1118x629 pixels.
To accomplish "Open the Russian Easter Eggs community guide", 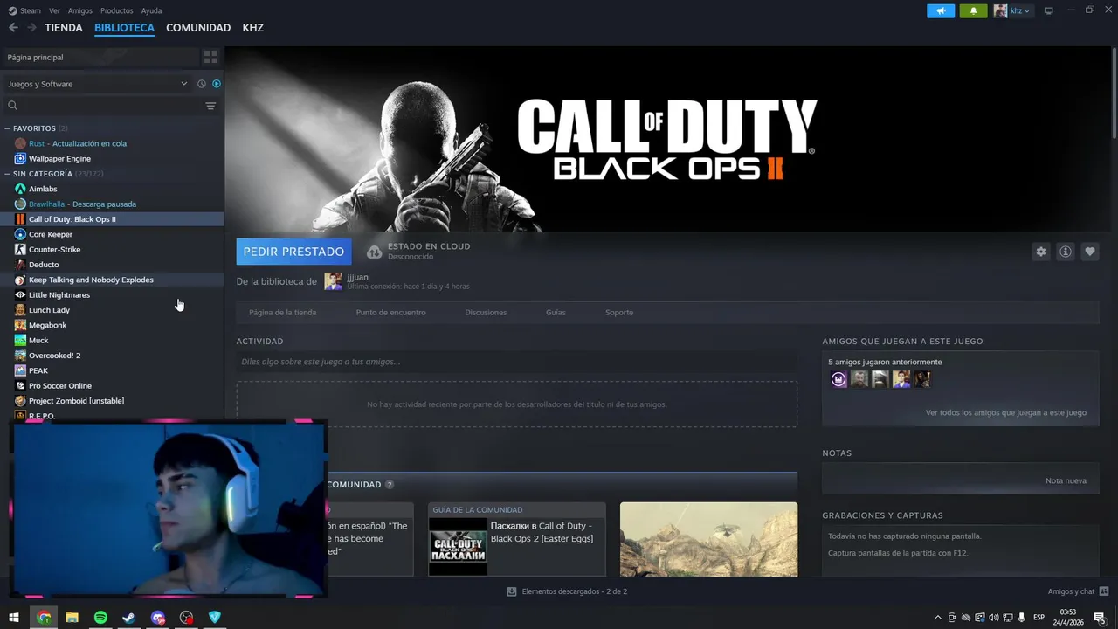I will (516, 539).
